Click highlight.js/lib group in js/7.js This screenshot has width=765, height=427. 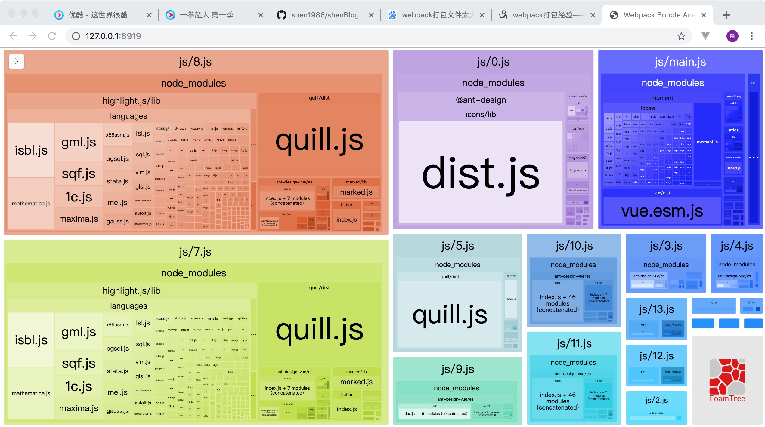[131, 291]
